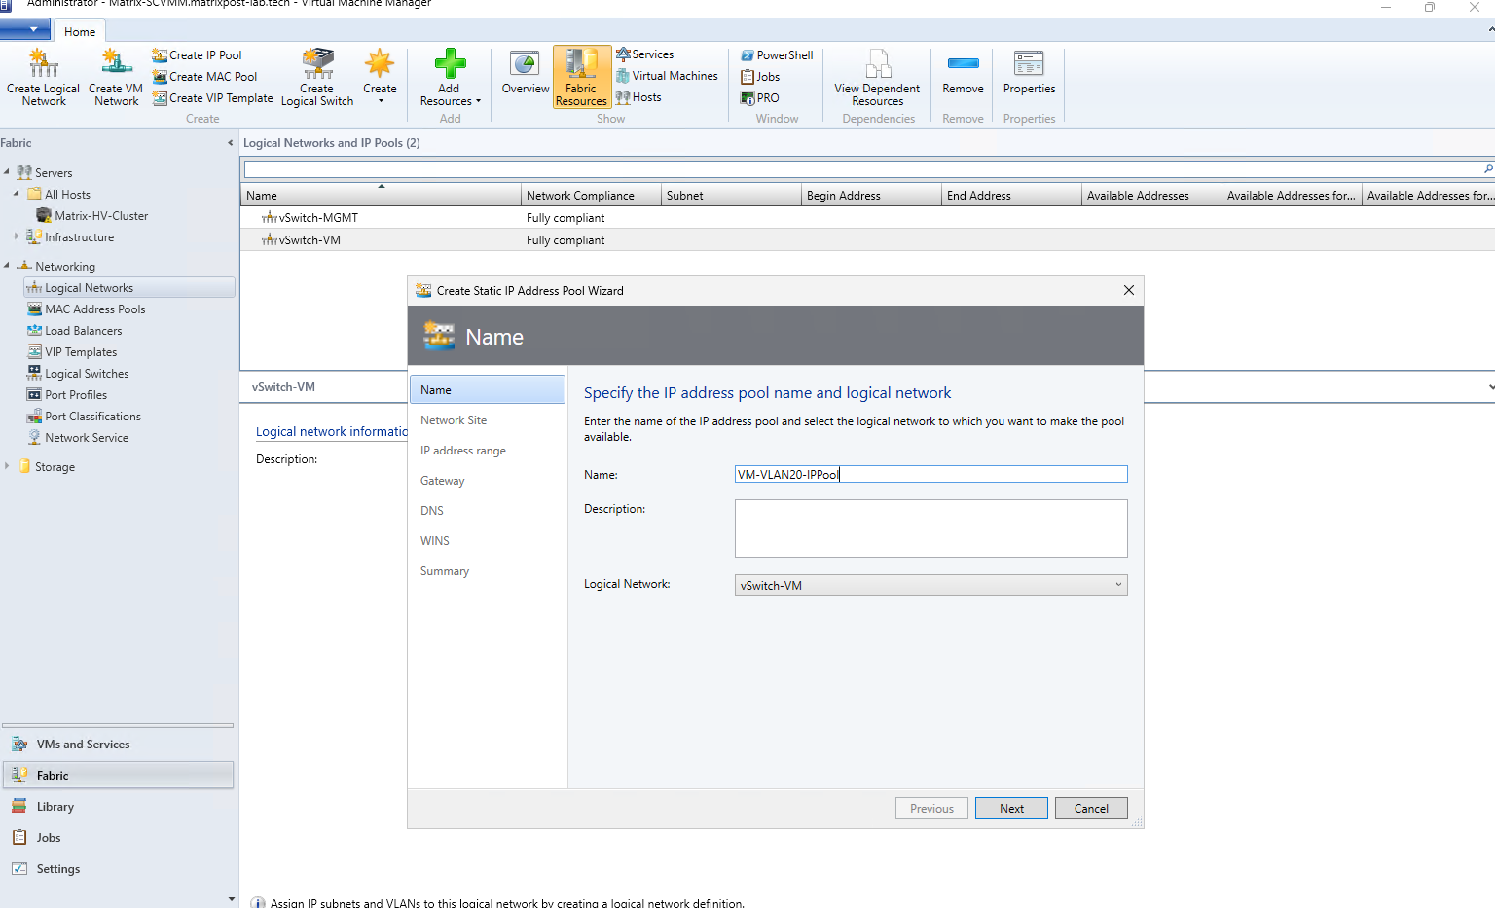
Task: Collapse the Fabric navigation pane
Action: (231, 143)
